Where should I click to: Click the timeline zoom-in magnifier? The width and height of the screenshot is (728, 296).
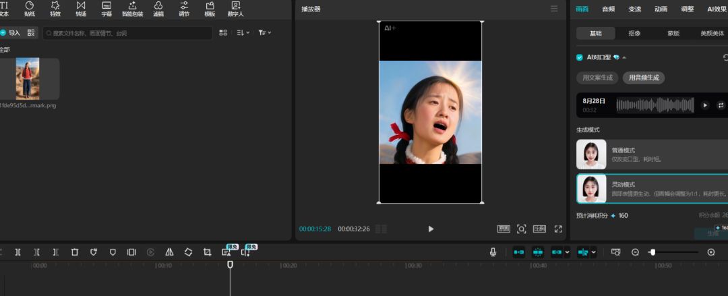click(x=711, y=252)
